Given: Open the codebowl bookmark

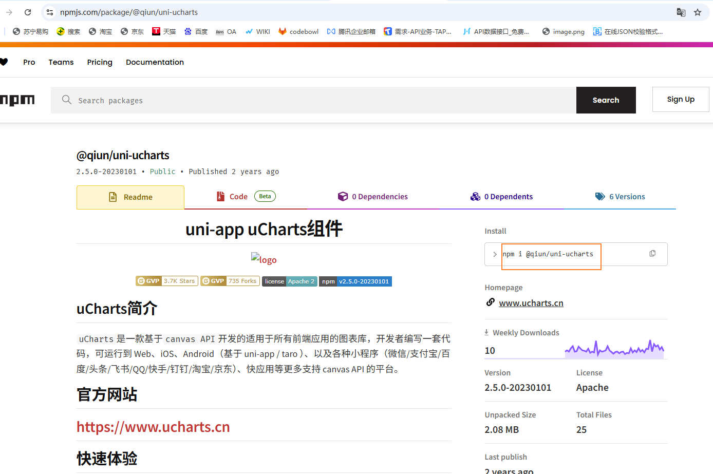Looking at the screenshot, I should point(298,31).
